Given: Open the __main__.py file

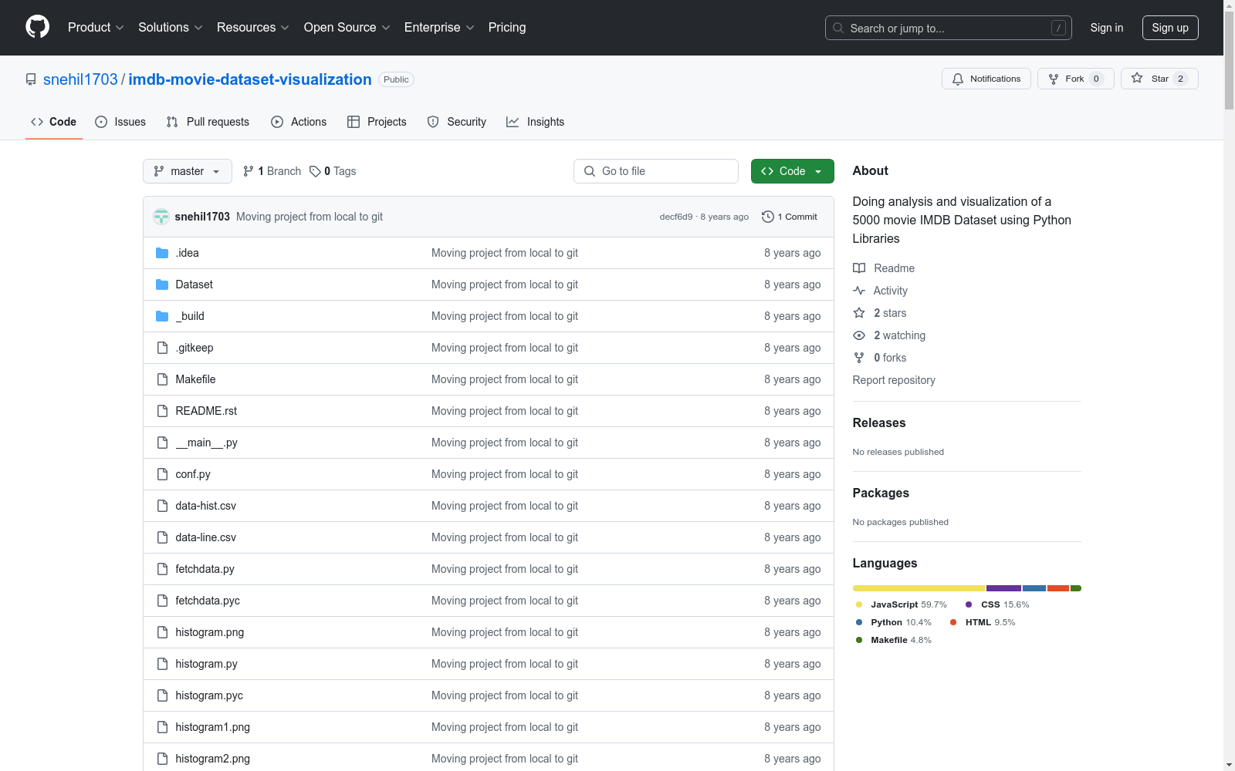Looking at the screenshot, I should tap(207, 443).
